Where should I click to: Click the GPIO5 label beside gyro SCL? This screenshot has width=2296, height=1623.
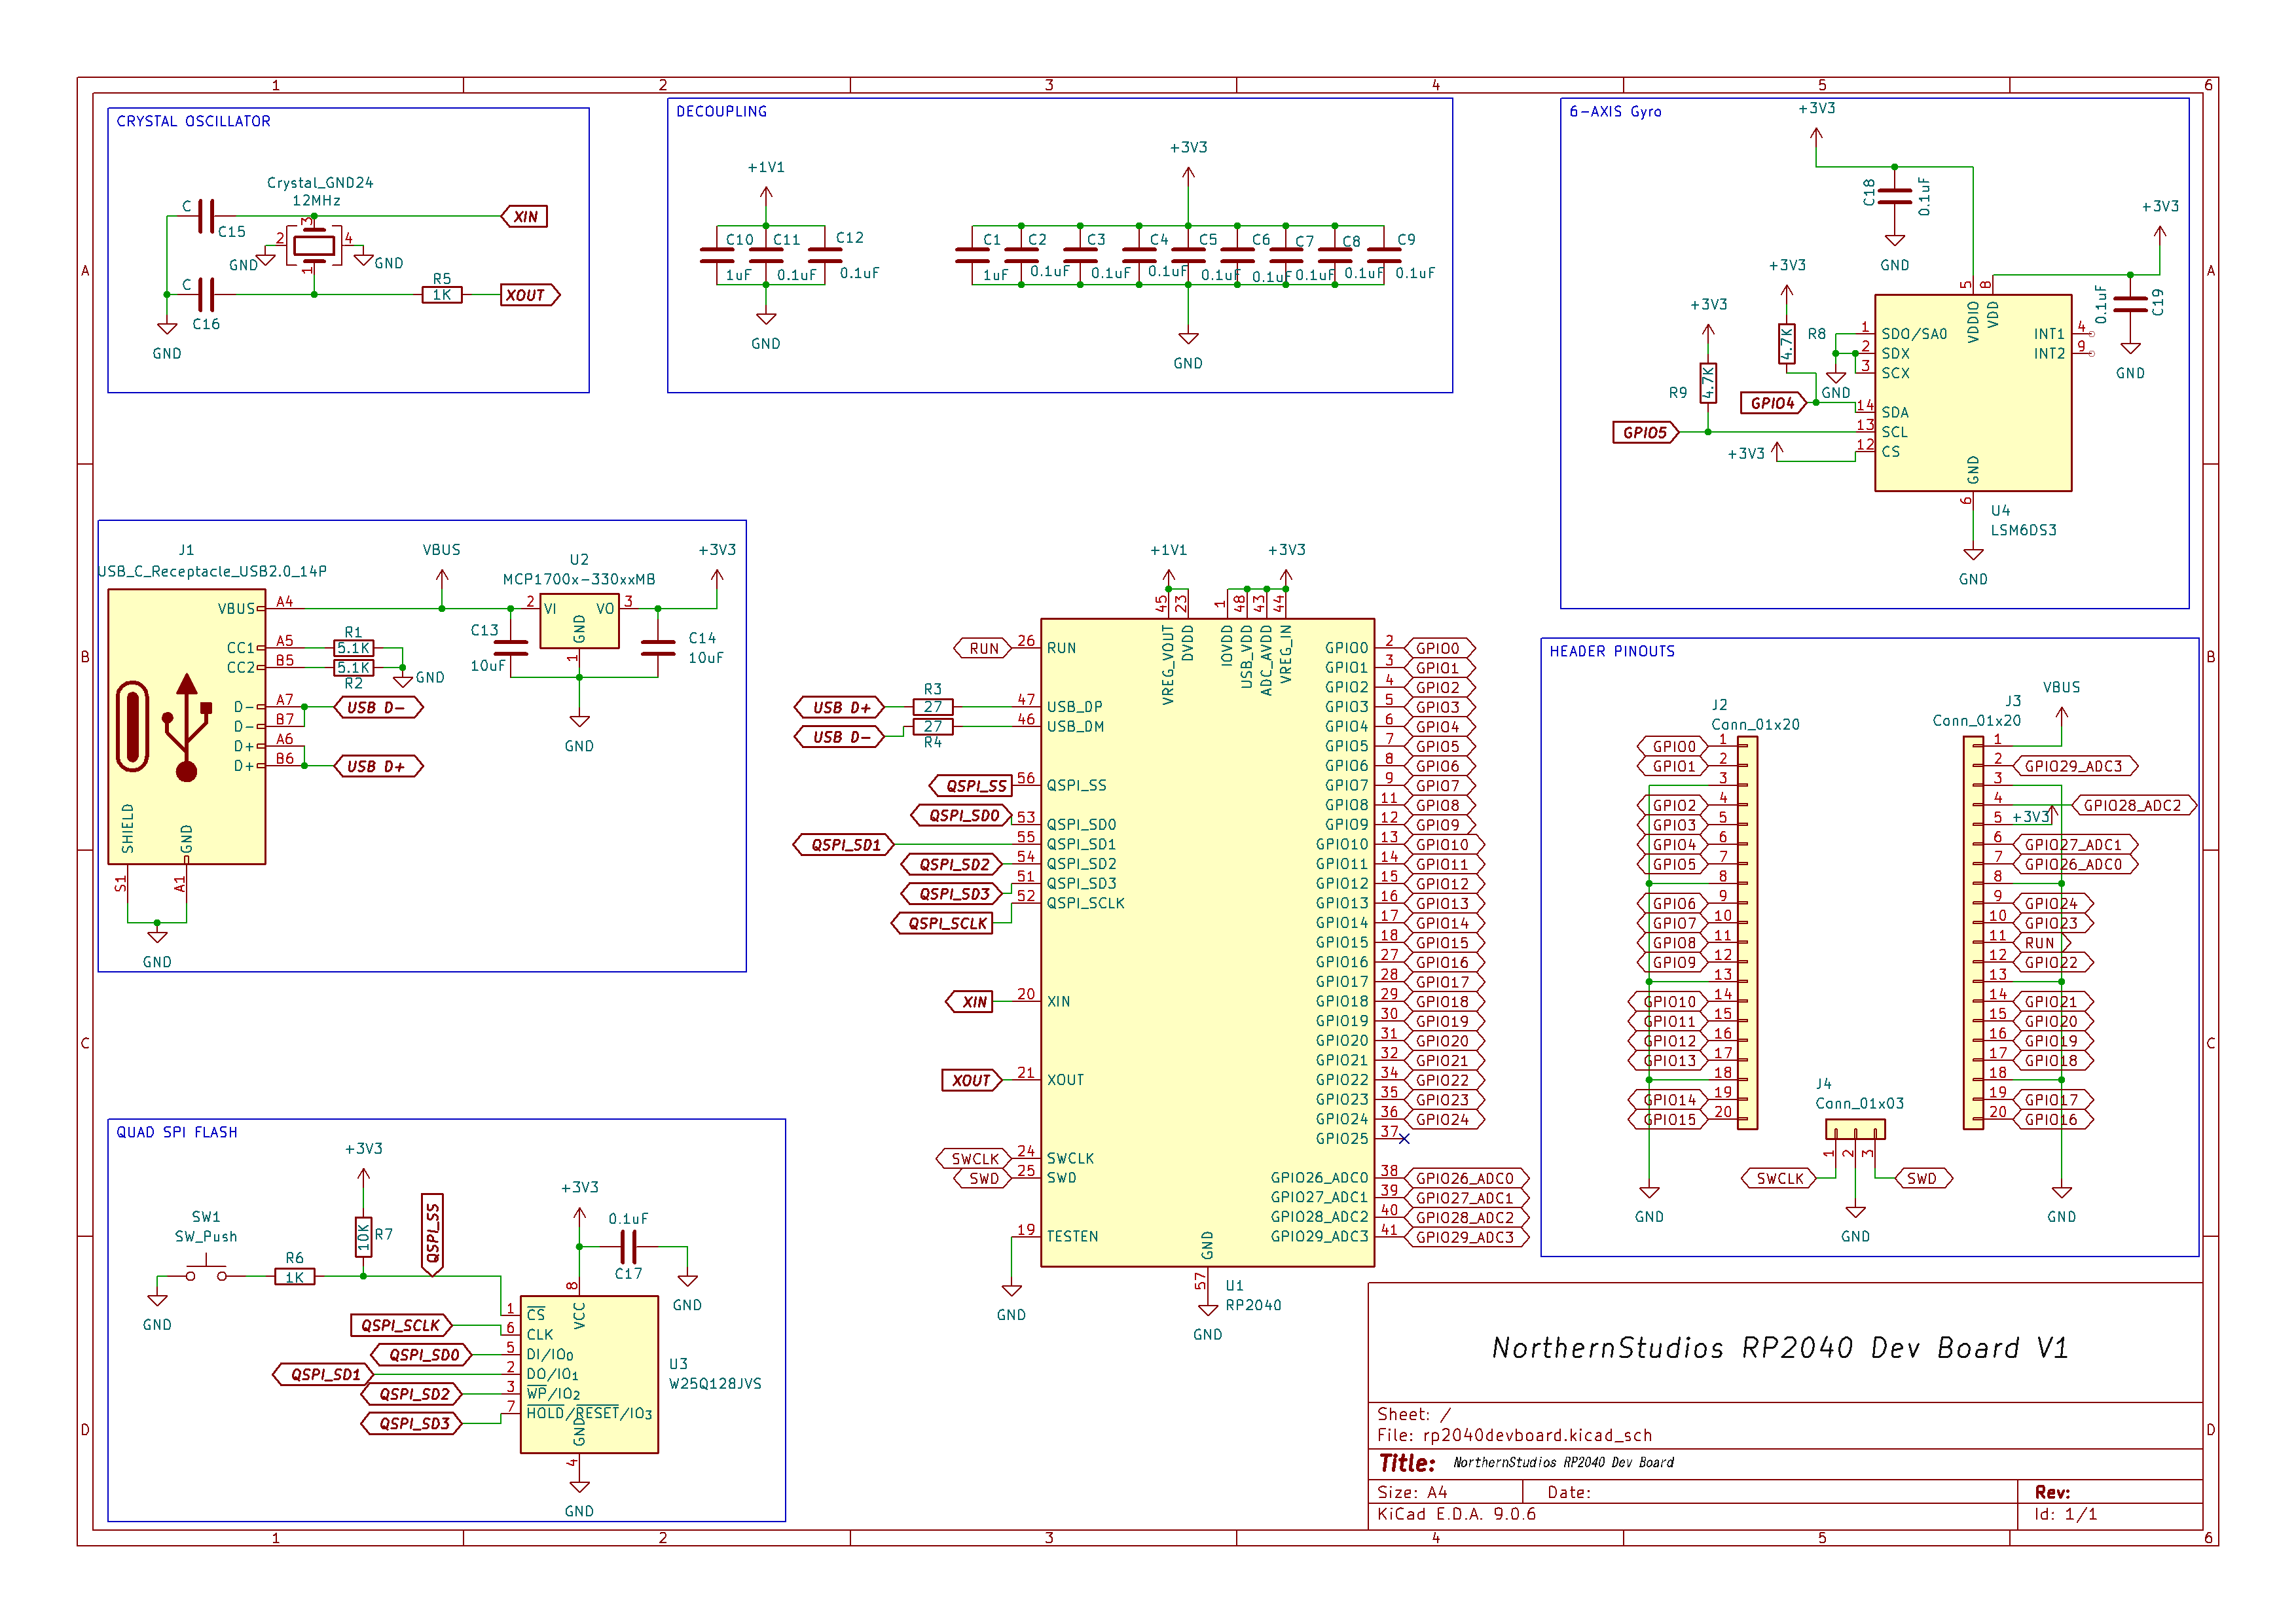1644,433
